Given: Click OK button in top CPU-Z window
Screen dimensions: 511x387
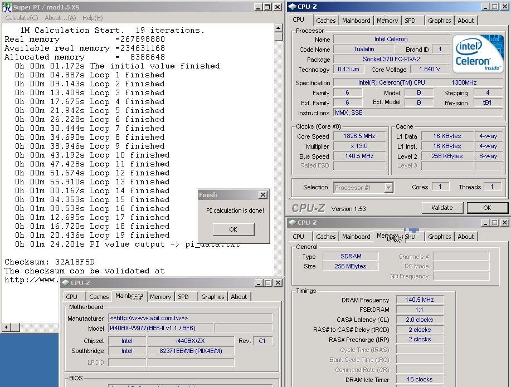Looking at the screenshot, I should [487, 208].
